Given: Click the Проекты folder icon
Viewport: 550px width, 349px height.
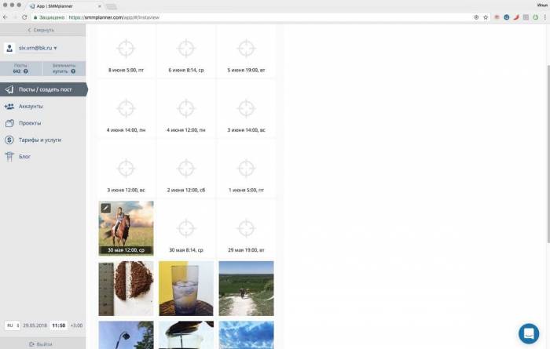Looking at the screenshot, I should pyautogui.click(x=9, y=123).
